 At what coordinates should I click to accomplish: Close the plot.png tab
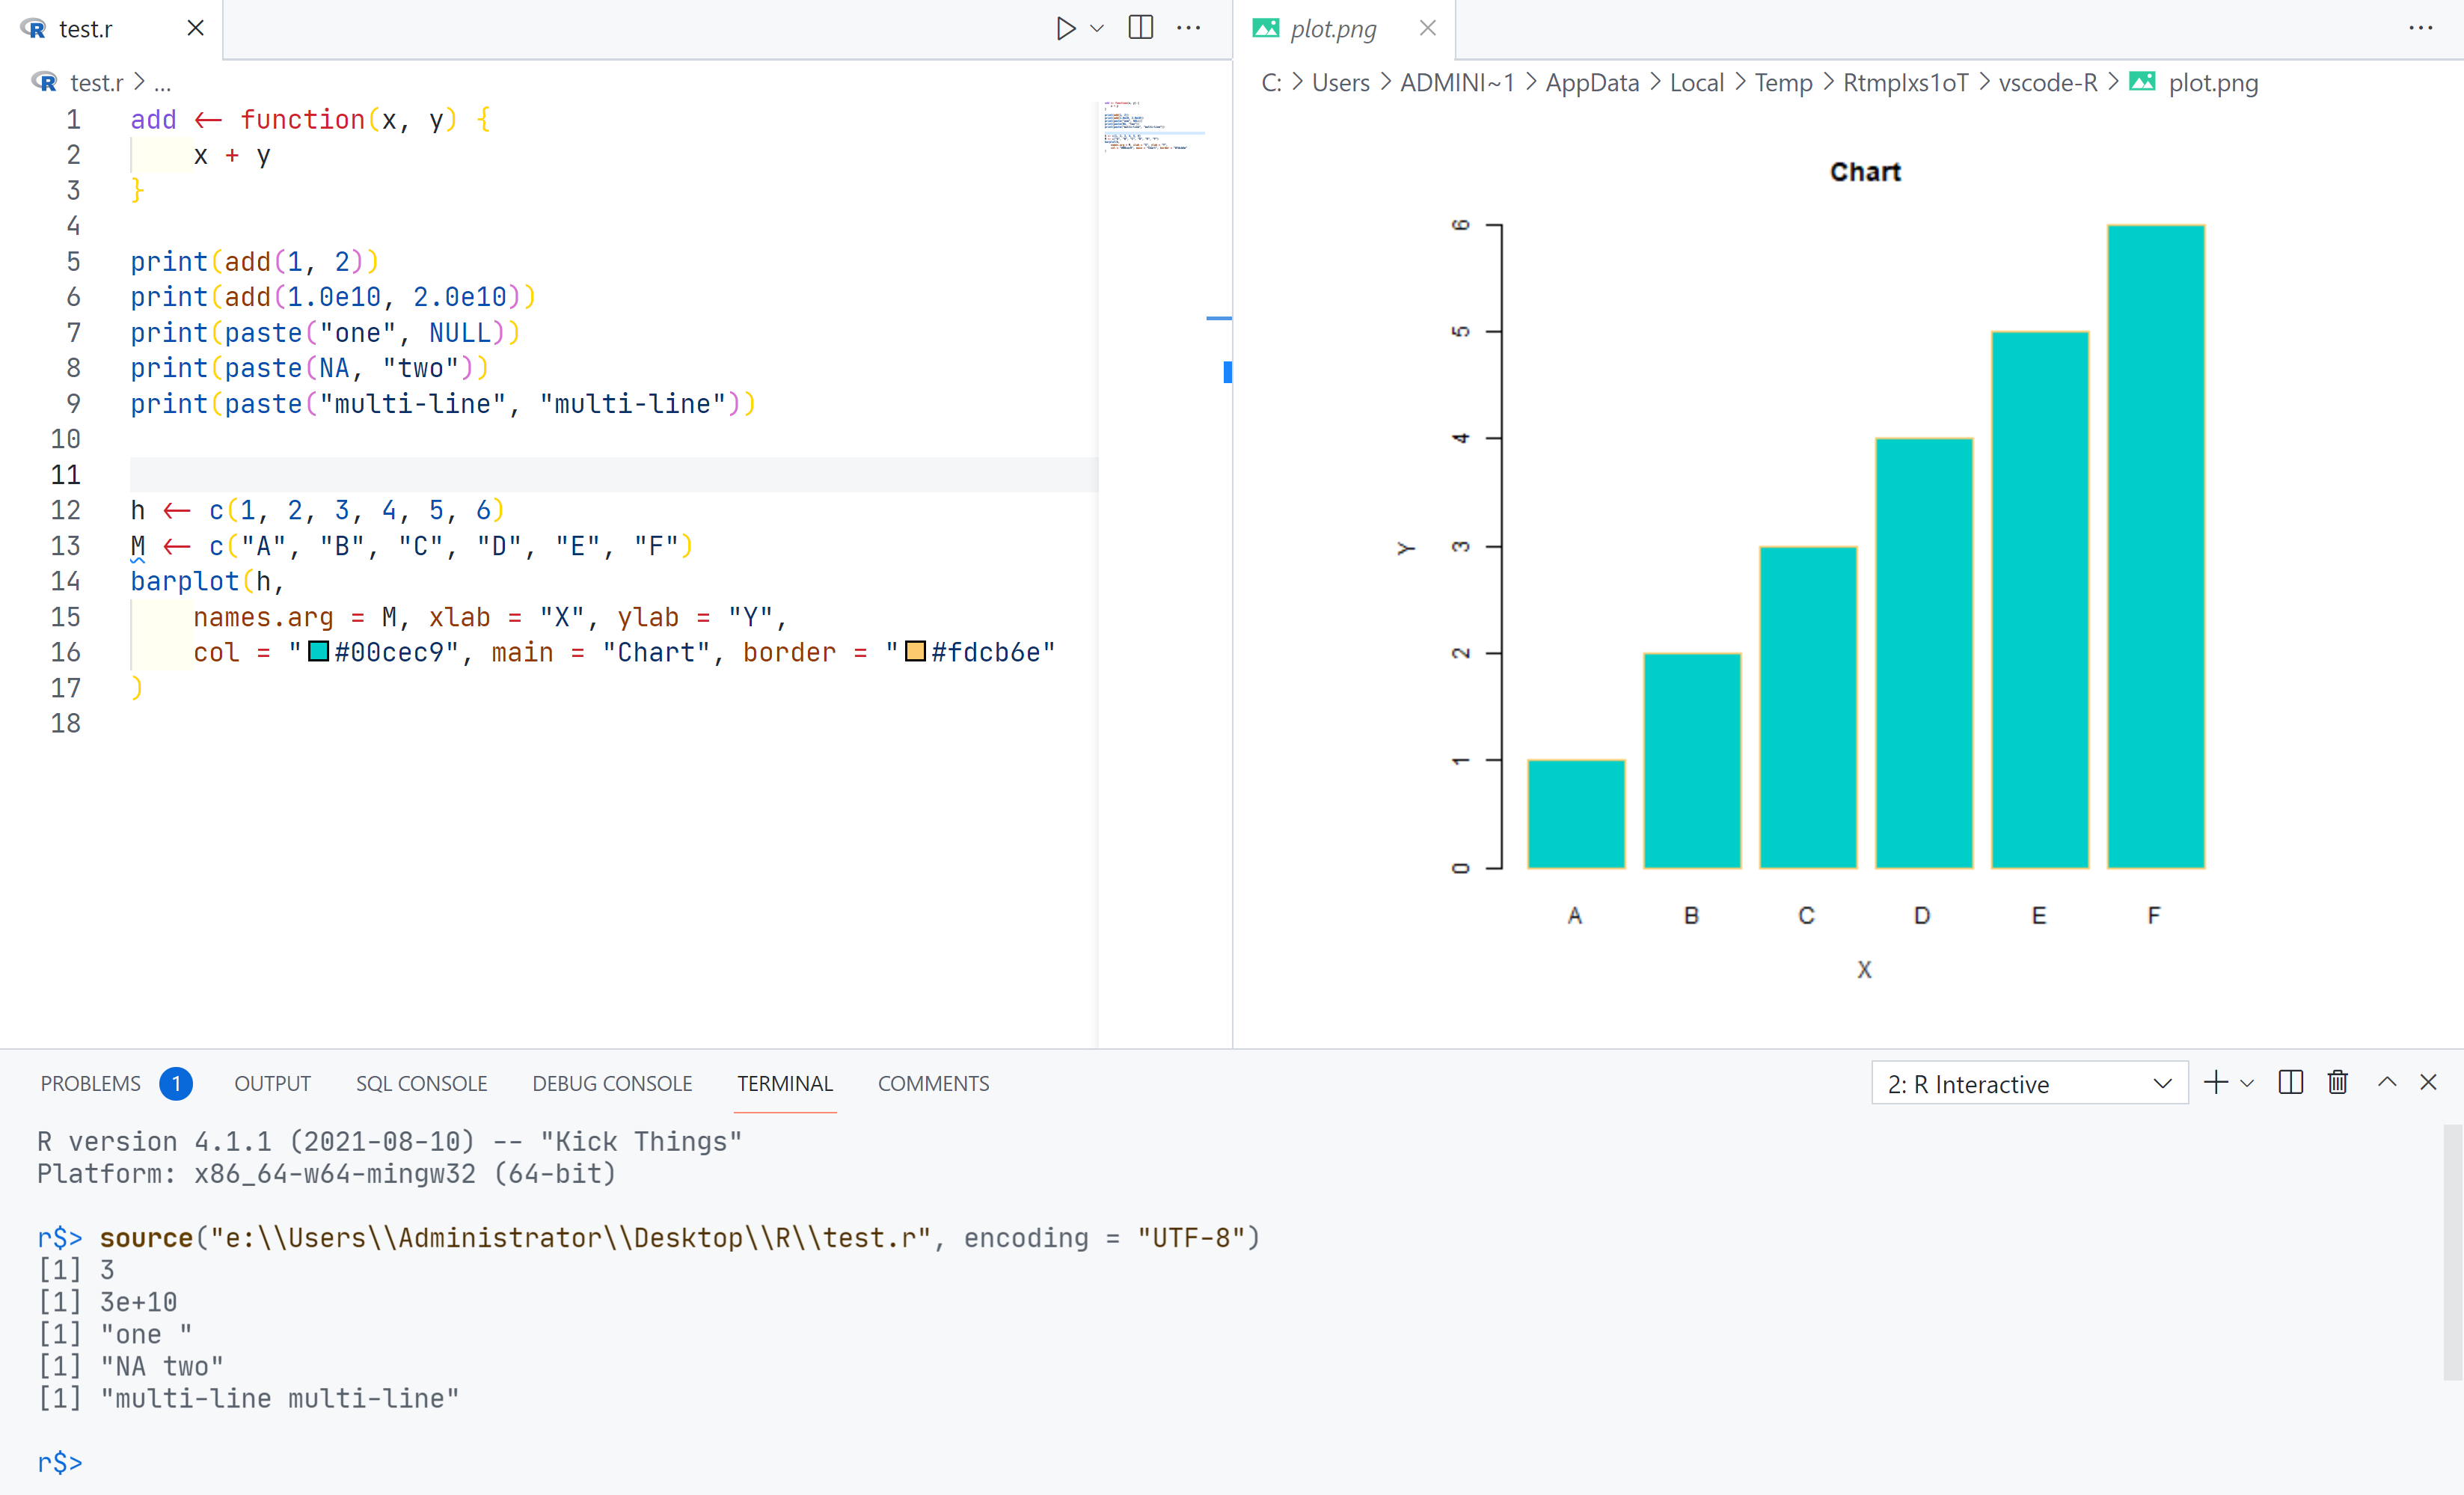[1427, 28]
